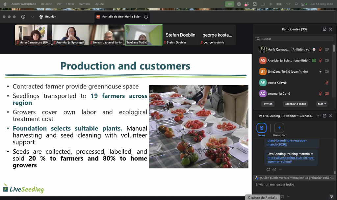Open the Ventana menu

click(x=85, y=4)
